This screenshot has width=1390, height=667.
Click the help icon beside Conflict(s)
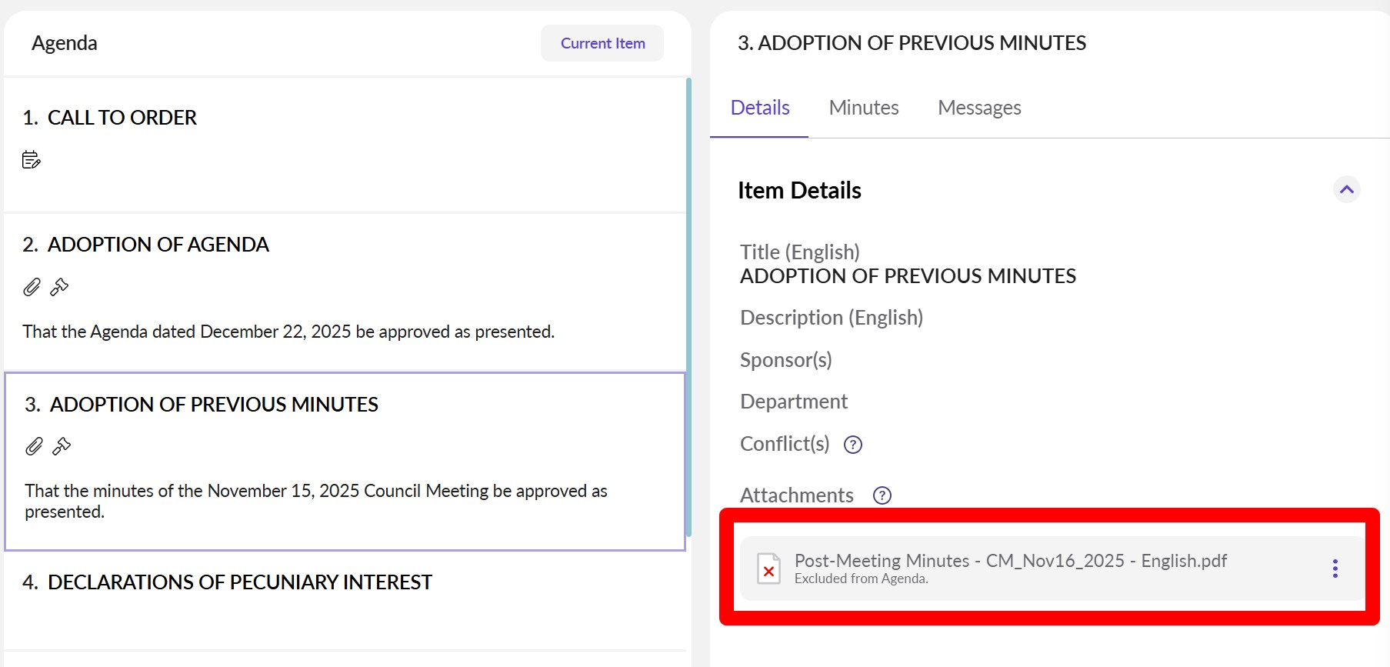[853, 445]
